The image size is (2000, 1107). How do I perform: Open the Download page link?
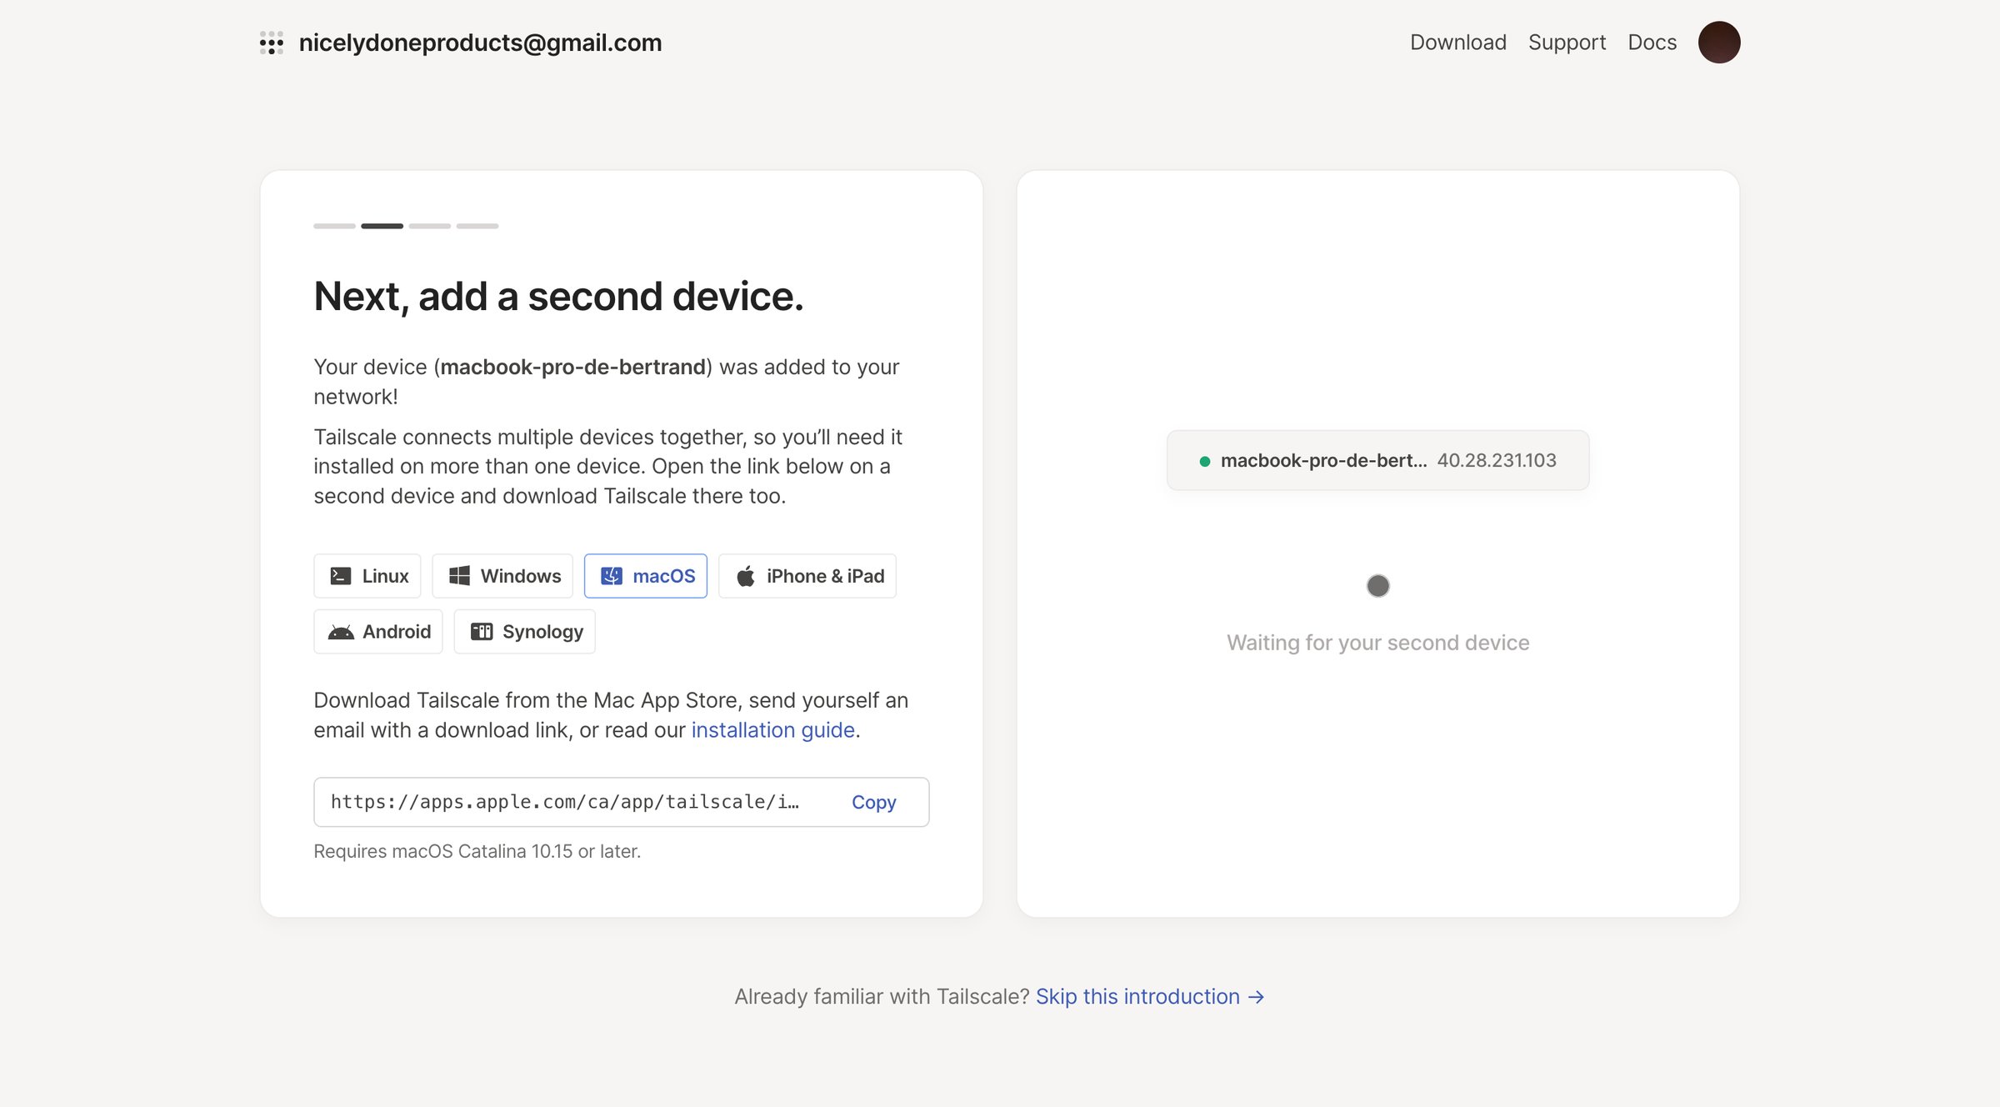coord(1458,42)
